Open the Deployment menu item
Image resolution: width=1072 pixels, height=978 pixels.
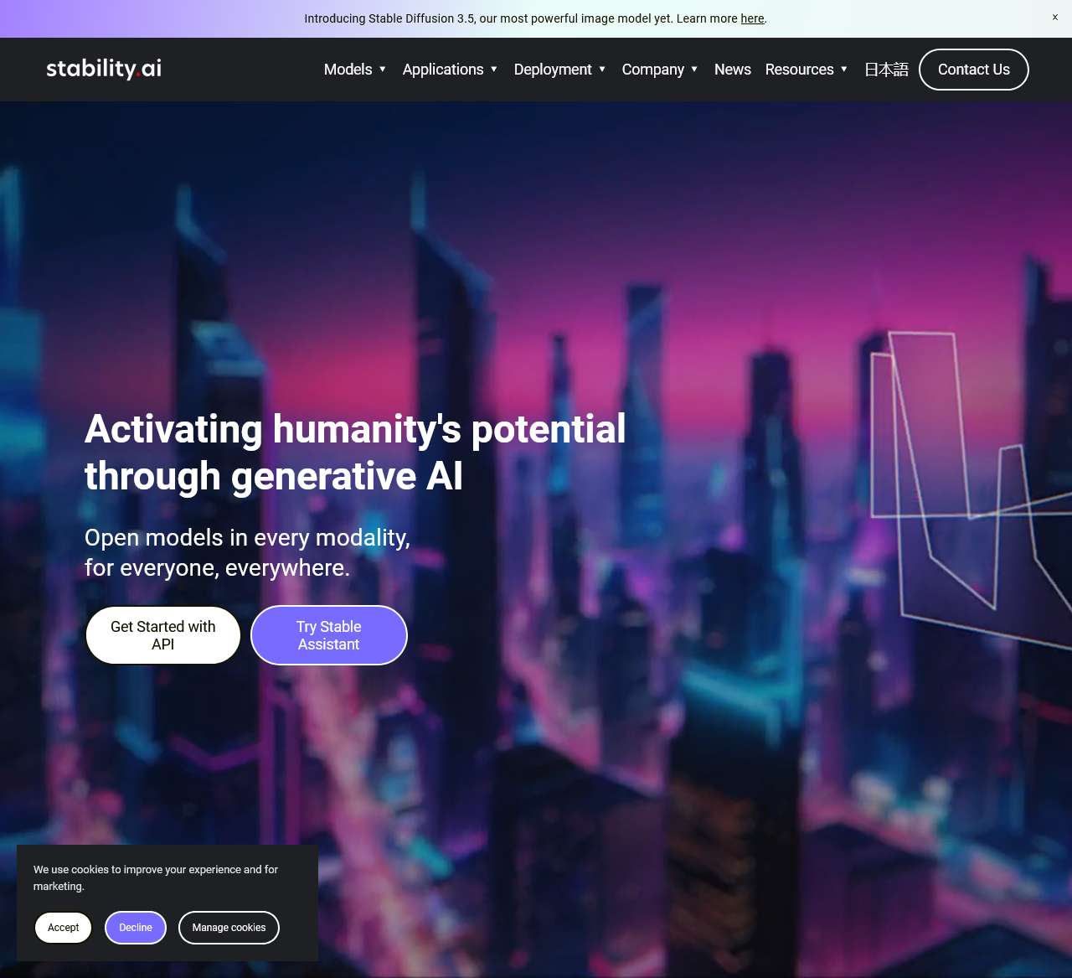pyautogui.click(x=553, y=70)
